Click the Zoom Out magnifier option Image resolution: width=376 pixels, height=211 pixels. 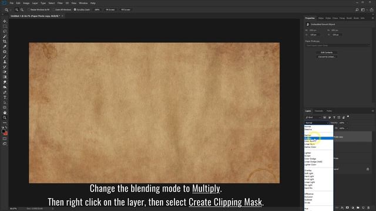(x=22, y=10)
